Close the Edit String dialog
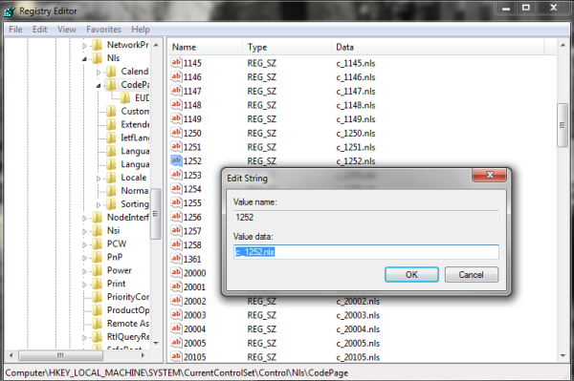Viewport: 574px width, 381px height. 490,175
